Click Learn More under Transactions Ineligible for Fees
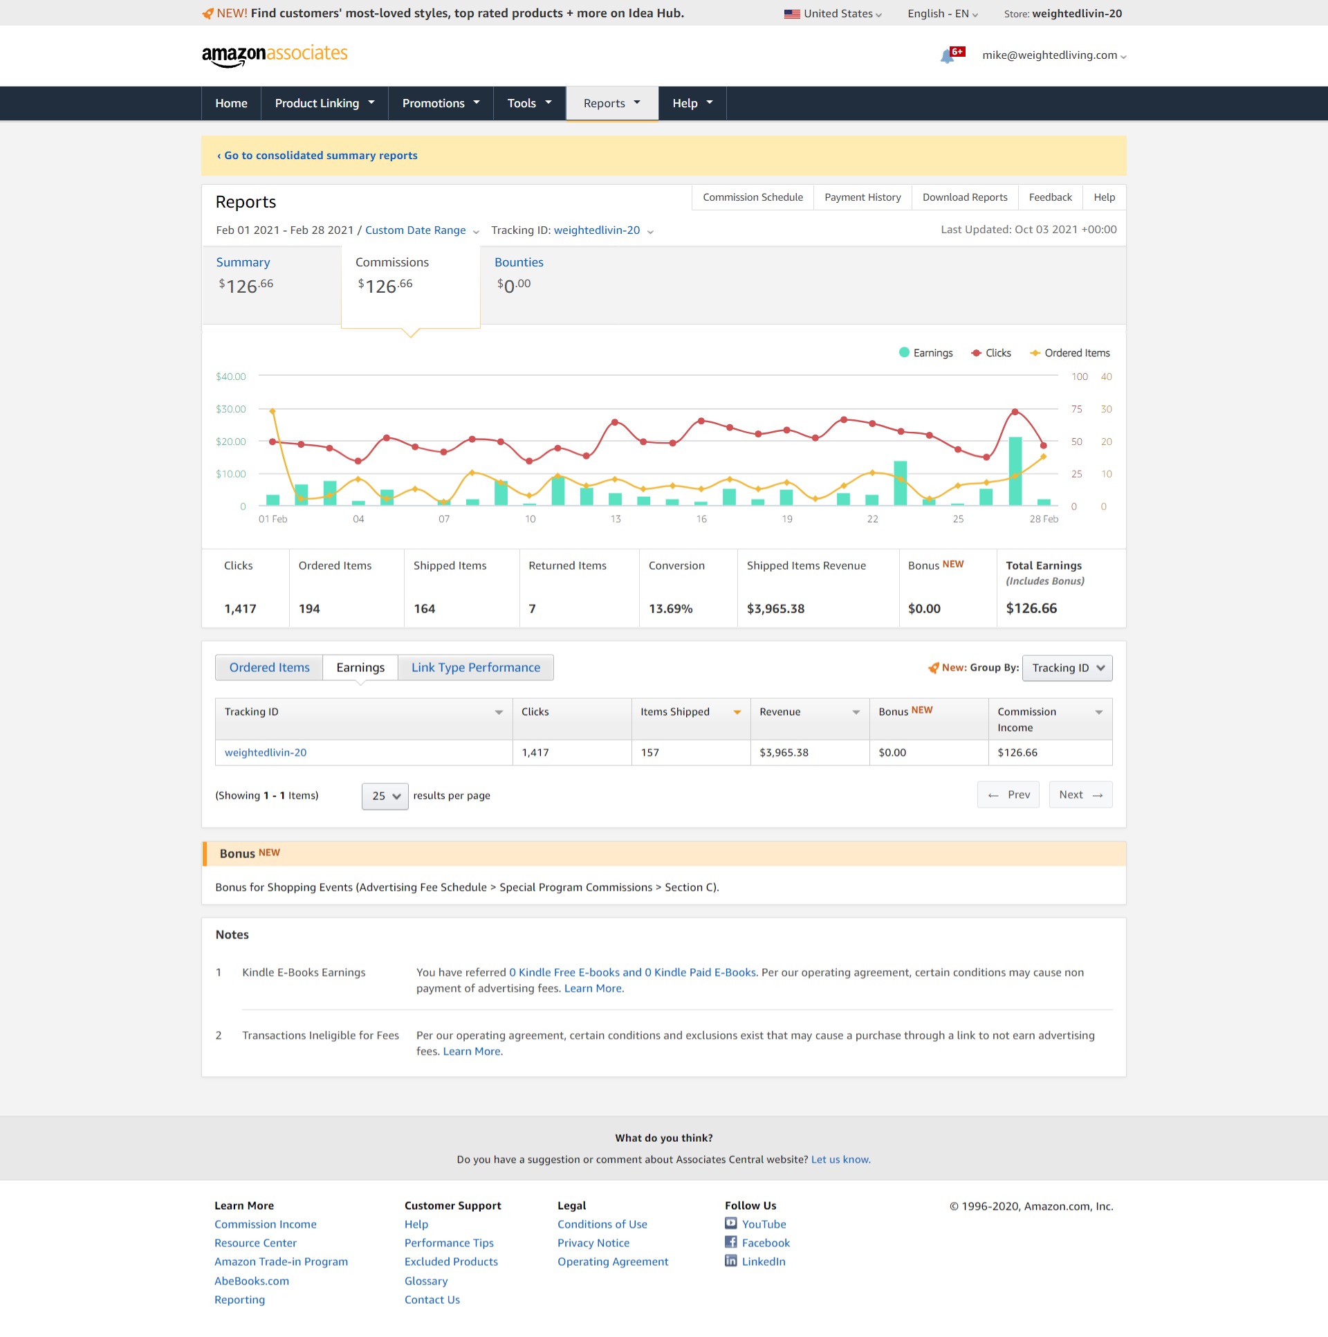Image resolution: width=1328 pixels, height=1337 pixels. [x=472, y=1051]
